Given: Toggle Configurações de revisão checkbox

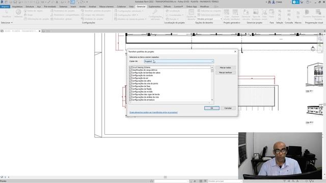Looking at the screenshot, I should [x=130, y=91].
